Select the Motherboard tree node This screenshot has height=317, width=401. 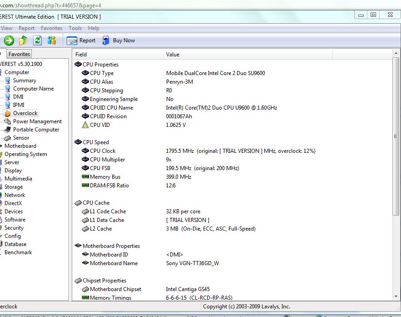pyautogui.click(x=20, y=146)
